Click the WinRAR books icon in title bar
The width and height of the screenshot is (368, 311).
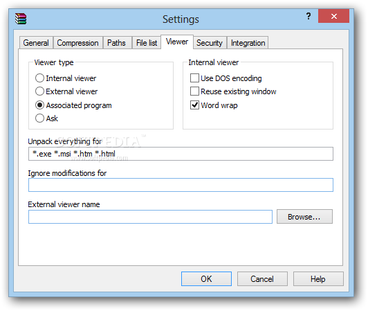click(21, 19)
